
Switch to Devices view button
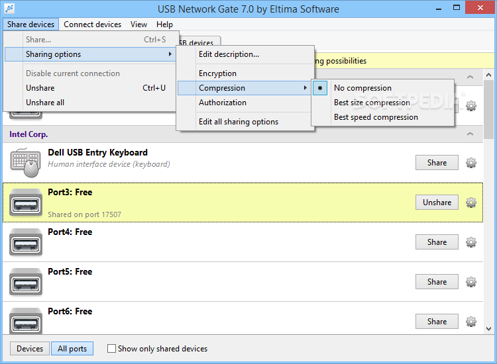[x=30, y=349]
